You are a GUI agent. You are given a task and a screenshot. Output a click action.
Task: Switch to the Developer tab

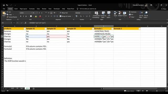[x=57, y=9]
